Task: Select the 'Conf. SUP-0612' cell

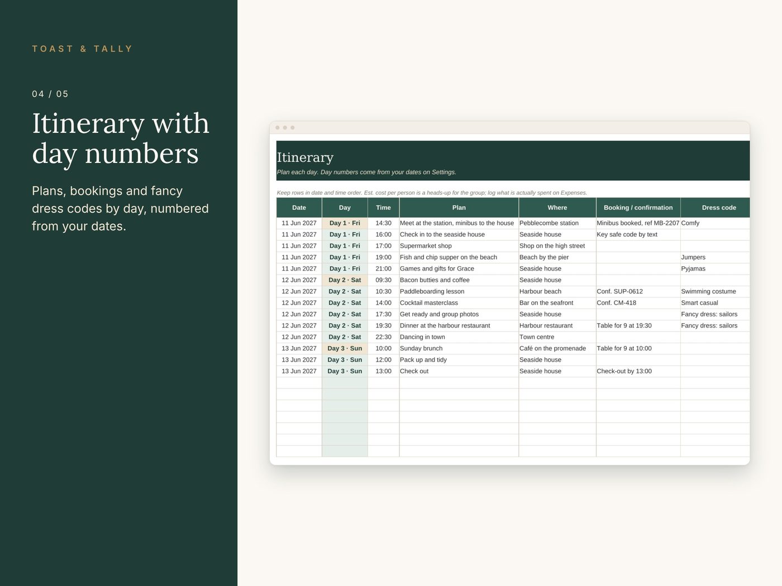Action: 638,291
